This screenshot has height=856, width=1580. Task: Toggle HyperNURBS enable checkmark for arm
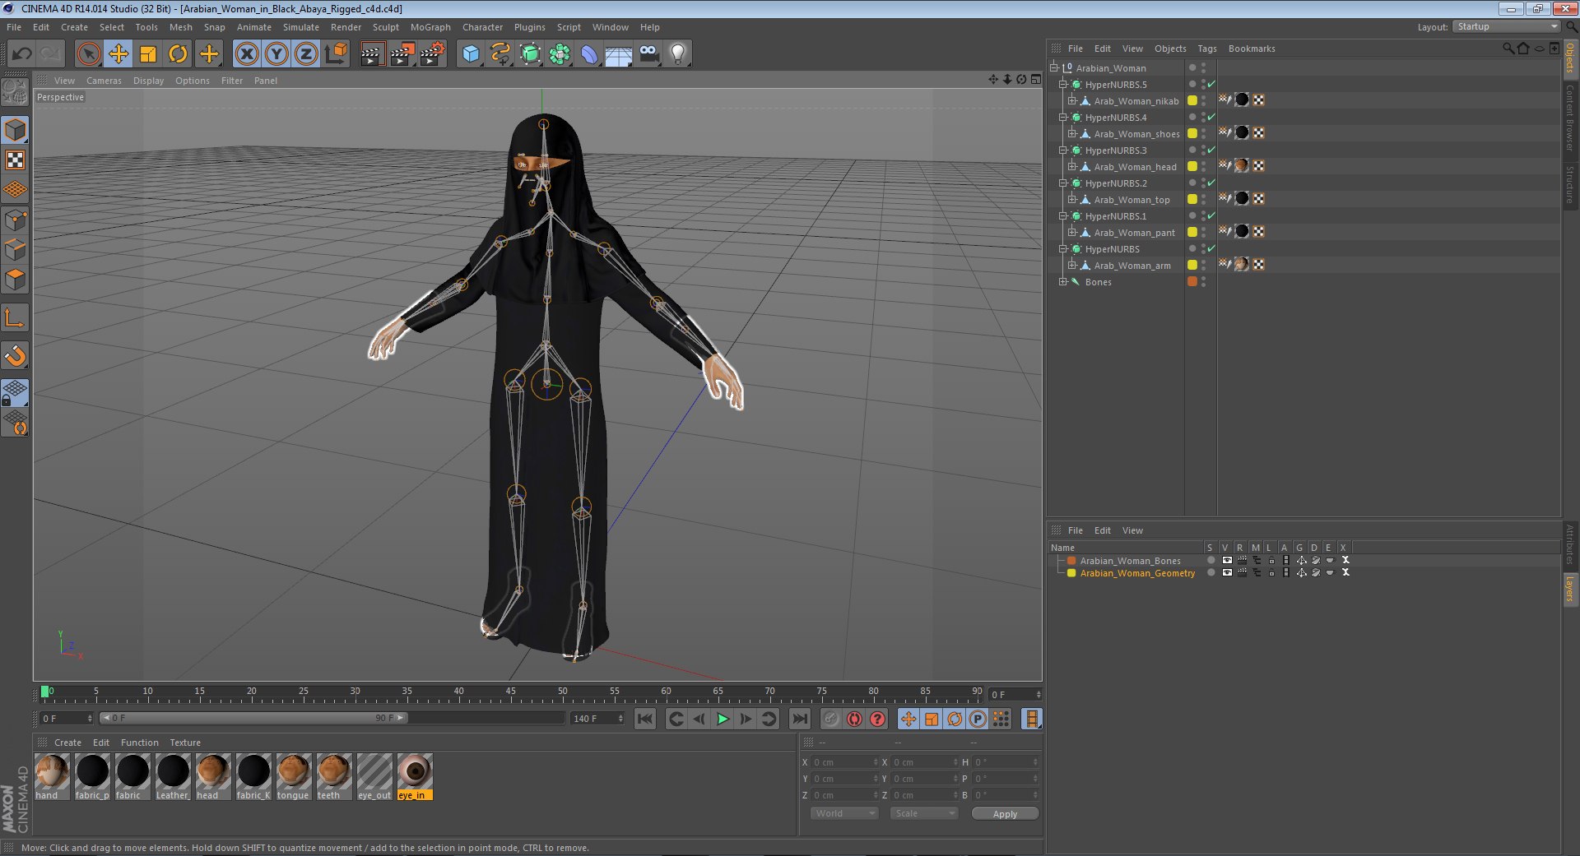coord(1212,248)
